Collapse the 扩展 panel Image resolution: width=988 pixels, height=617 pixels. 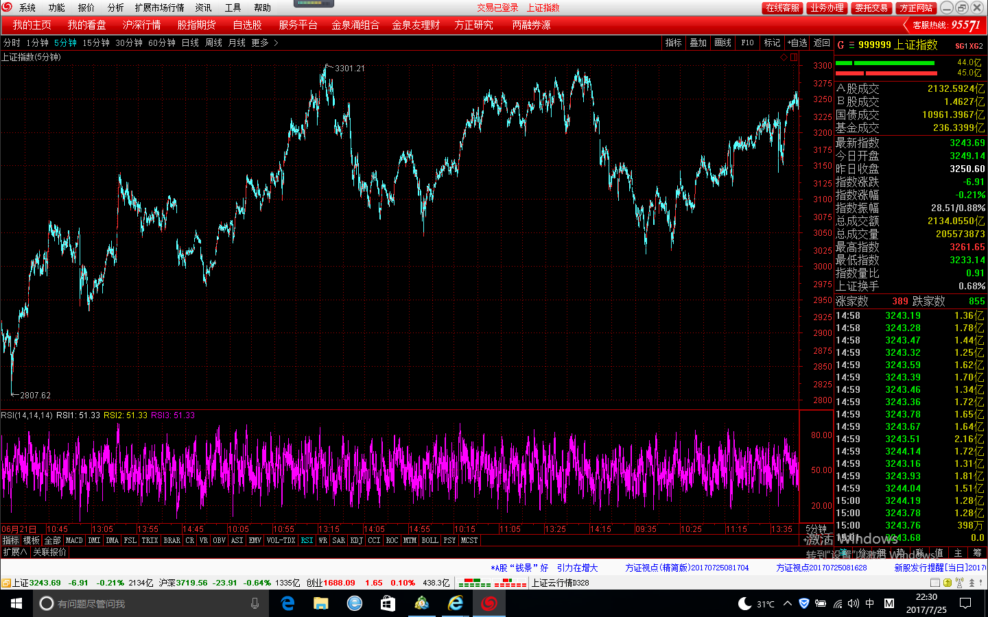14,552
